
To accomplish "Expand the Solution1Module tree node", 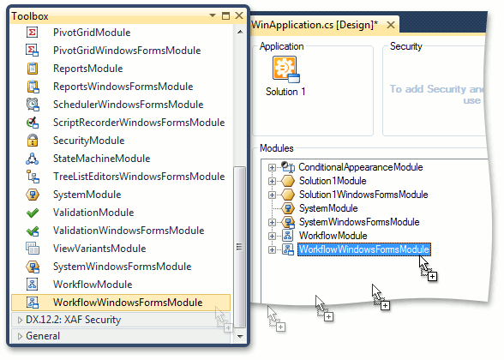I will (272, 182).
